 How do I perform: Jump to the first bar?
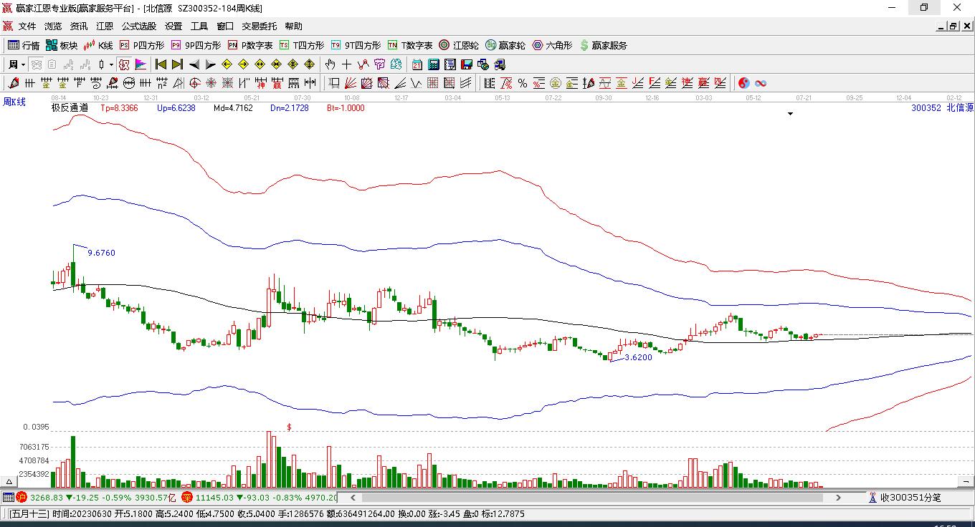point(161,64)
